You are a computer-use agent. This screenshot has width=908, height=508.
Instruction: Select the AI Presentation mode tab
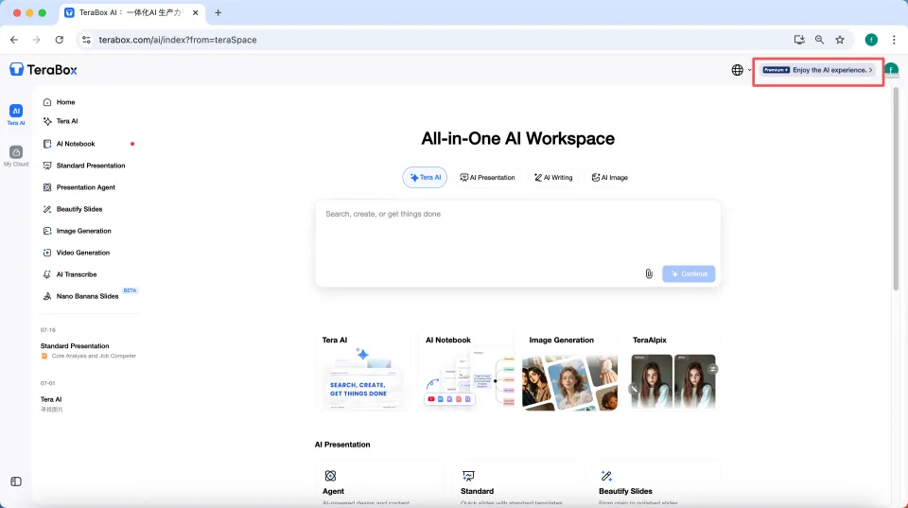[x=487, y=177]
